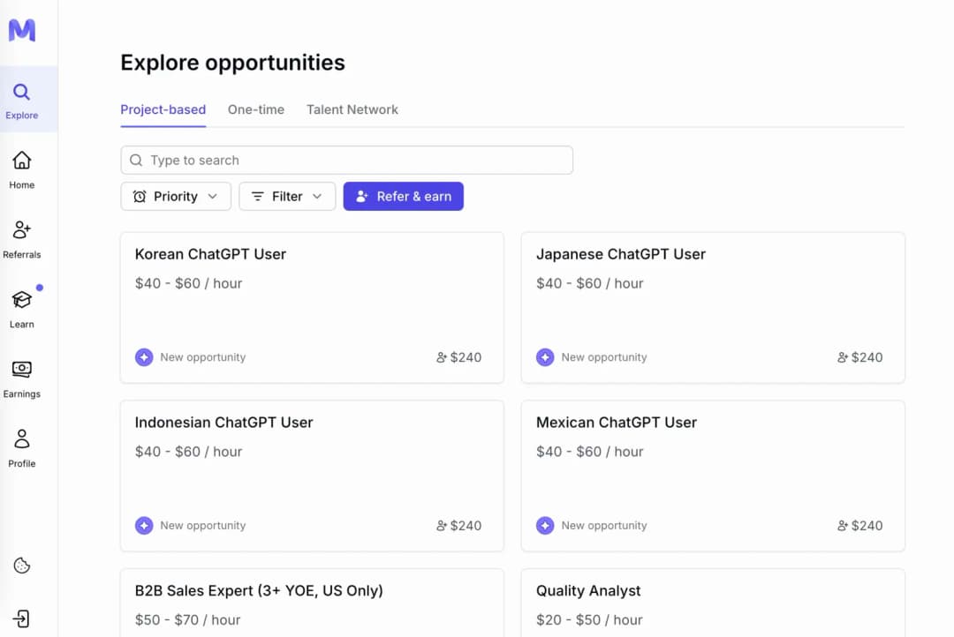Expand the Priority sort dropdown chevron
The width and height of the screenshot is (954, 637).
click(212, 197)
